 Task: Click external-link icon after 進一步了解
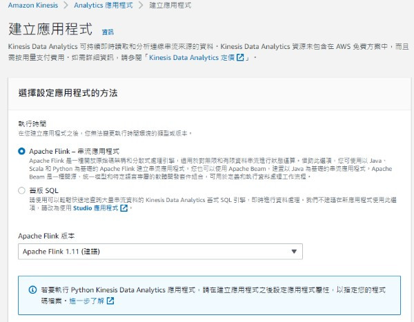tap(110, 301)
